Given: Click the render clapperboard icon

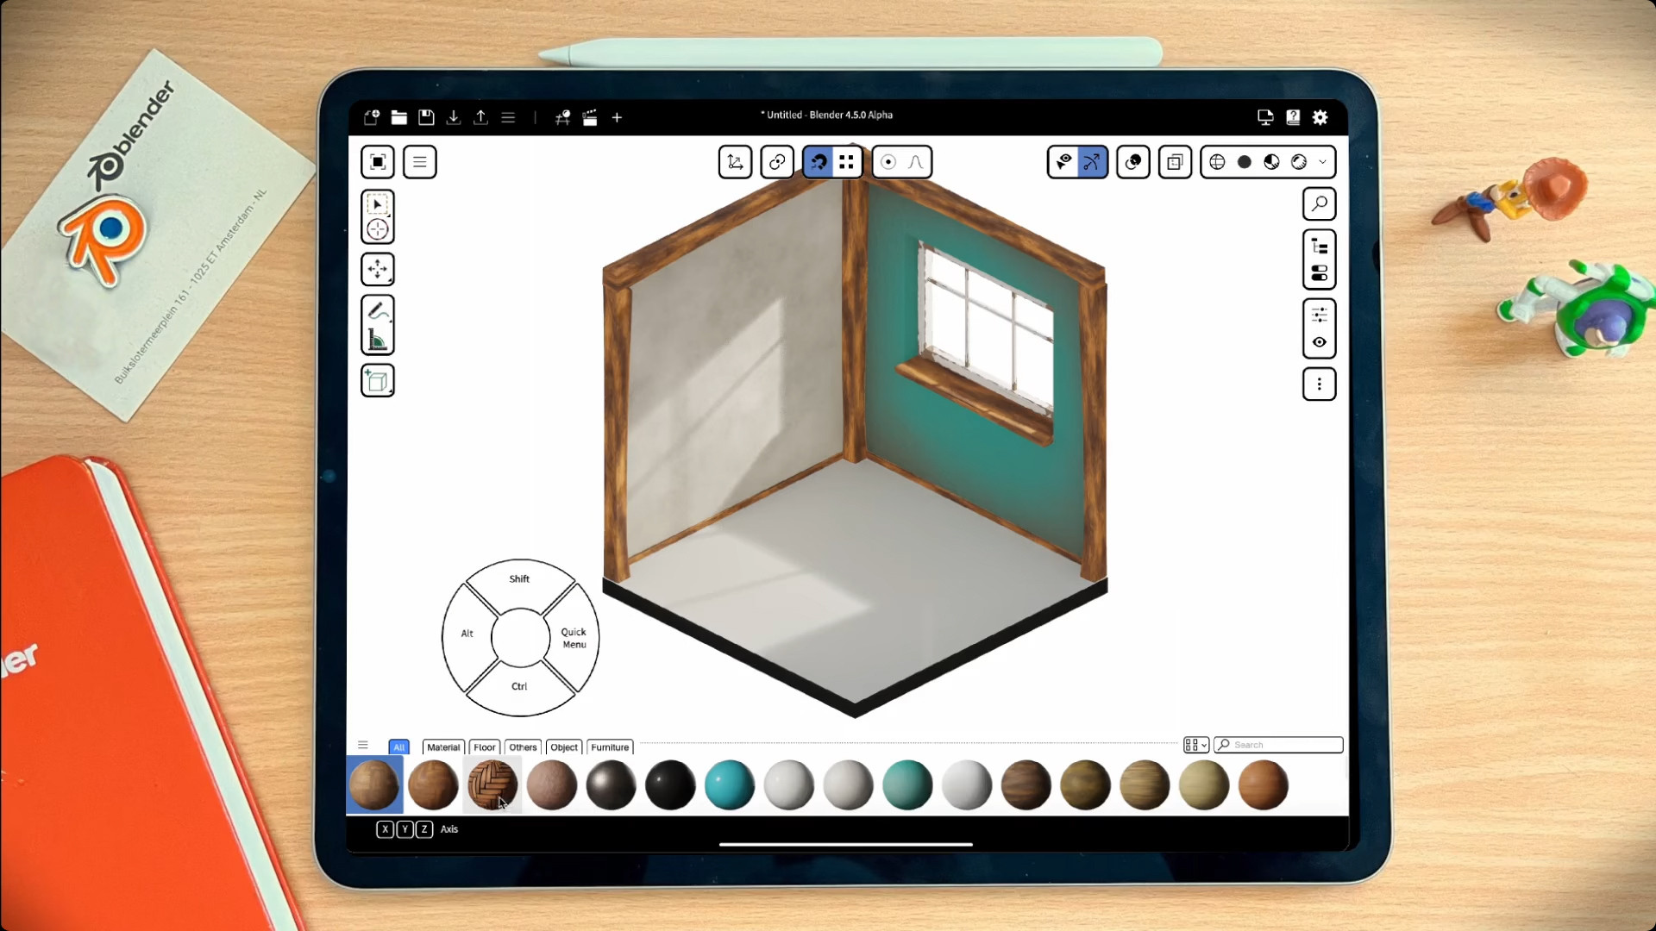Looking at the screenshot, I should coord(590,117).
